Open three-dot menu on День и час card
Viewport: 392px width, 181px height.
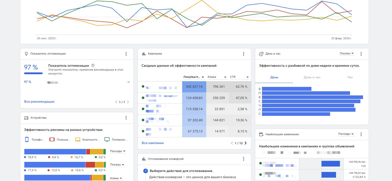pyautogui.click(x=361, y=54)
